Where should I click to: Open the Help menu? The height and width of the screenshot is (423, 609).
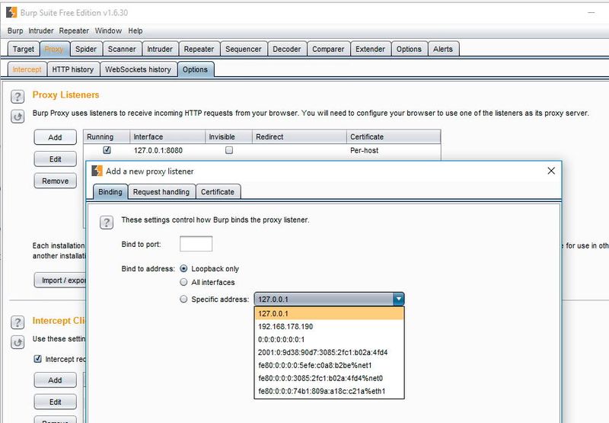pyautogui.click(x=136, y=30)
